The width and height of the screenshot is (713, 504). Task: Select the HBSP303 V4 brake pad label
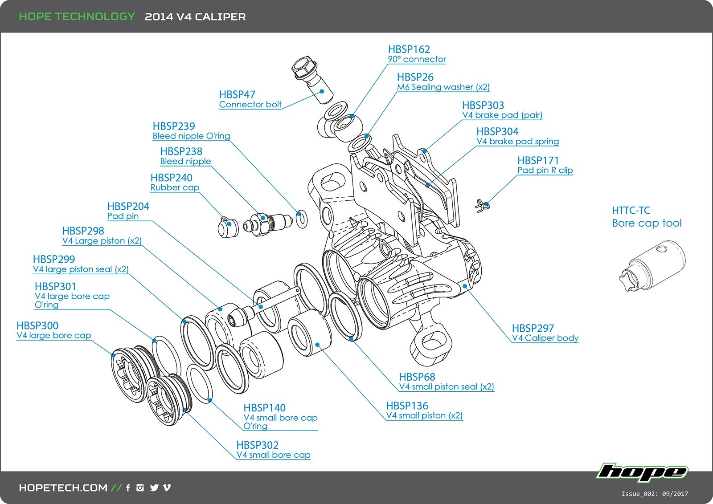pyautogui.click(x=502, y=110)
